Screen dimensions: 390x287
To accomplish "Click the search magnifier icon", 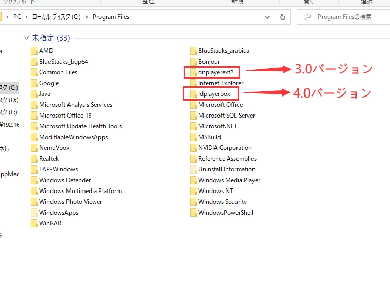I will [x=308, y=17].
